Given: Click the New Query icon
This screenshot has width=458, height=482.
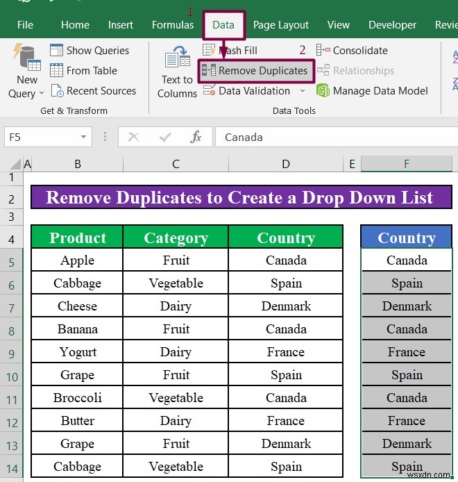Looking at the screenshot, I should click(x=27, y=58).
